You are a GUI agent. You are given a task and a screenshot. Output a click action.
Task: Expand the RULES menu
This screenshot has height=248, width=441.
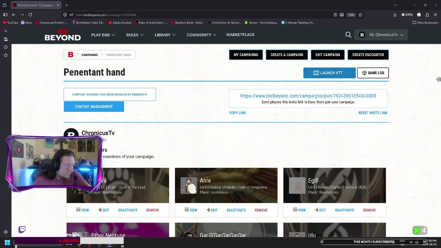pos(135,35)
